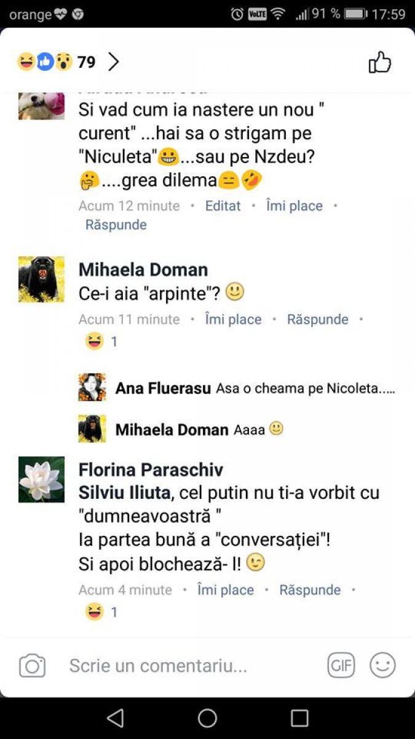Open the camera icon to attach a photo
This screenshot has width=415, height=739.
point(32,666)
